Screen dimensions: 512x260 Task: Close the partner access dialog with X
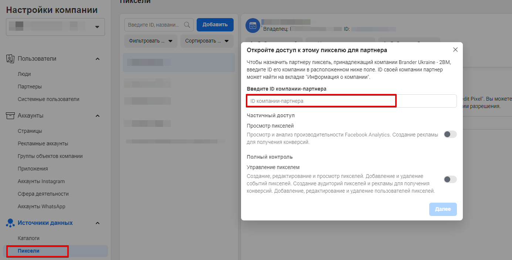click(455, 50)
